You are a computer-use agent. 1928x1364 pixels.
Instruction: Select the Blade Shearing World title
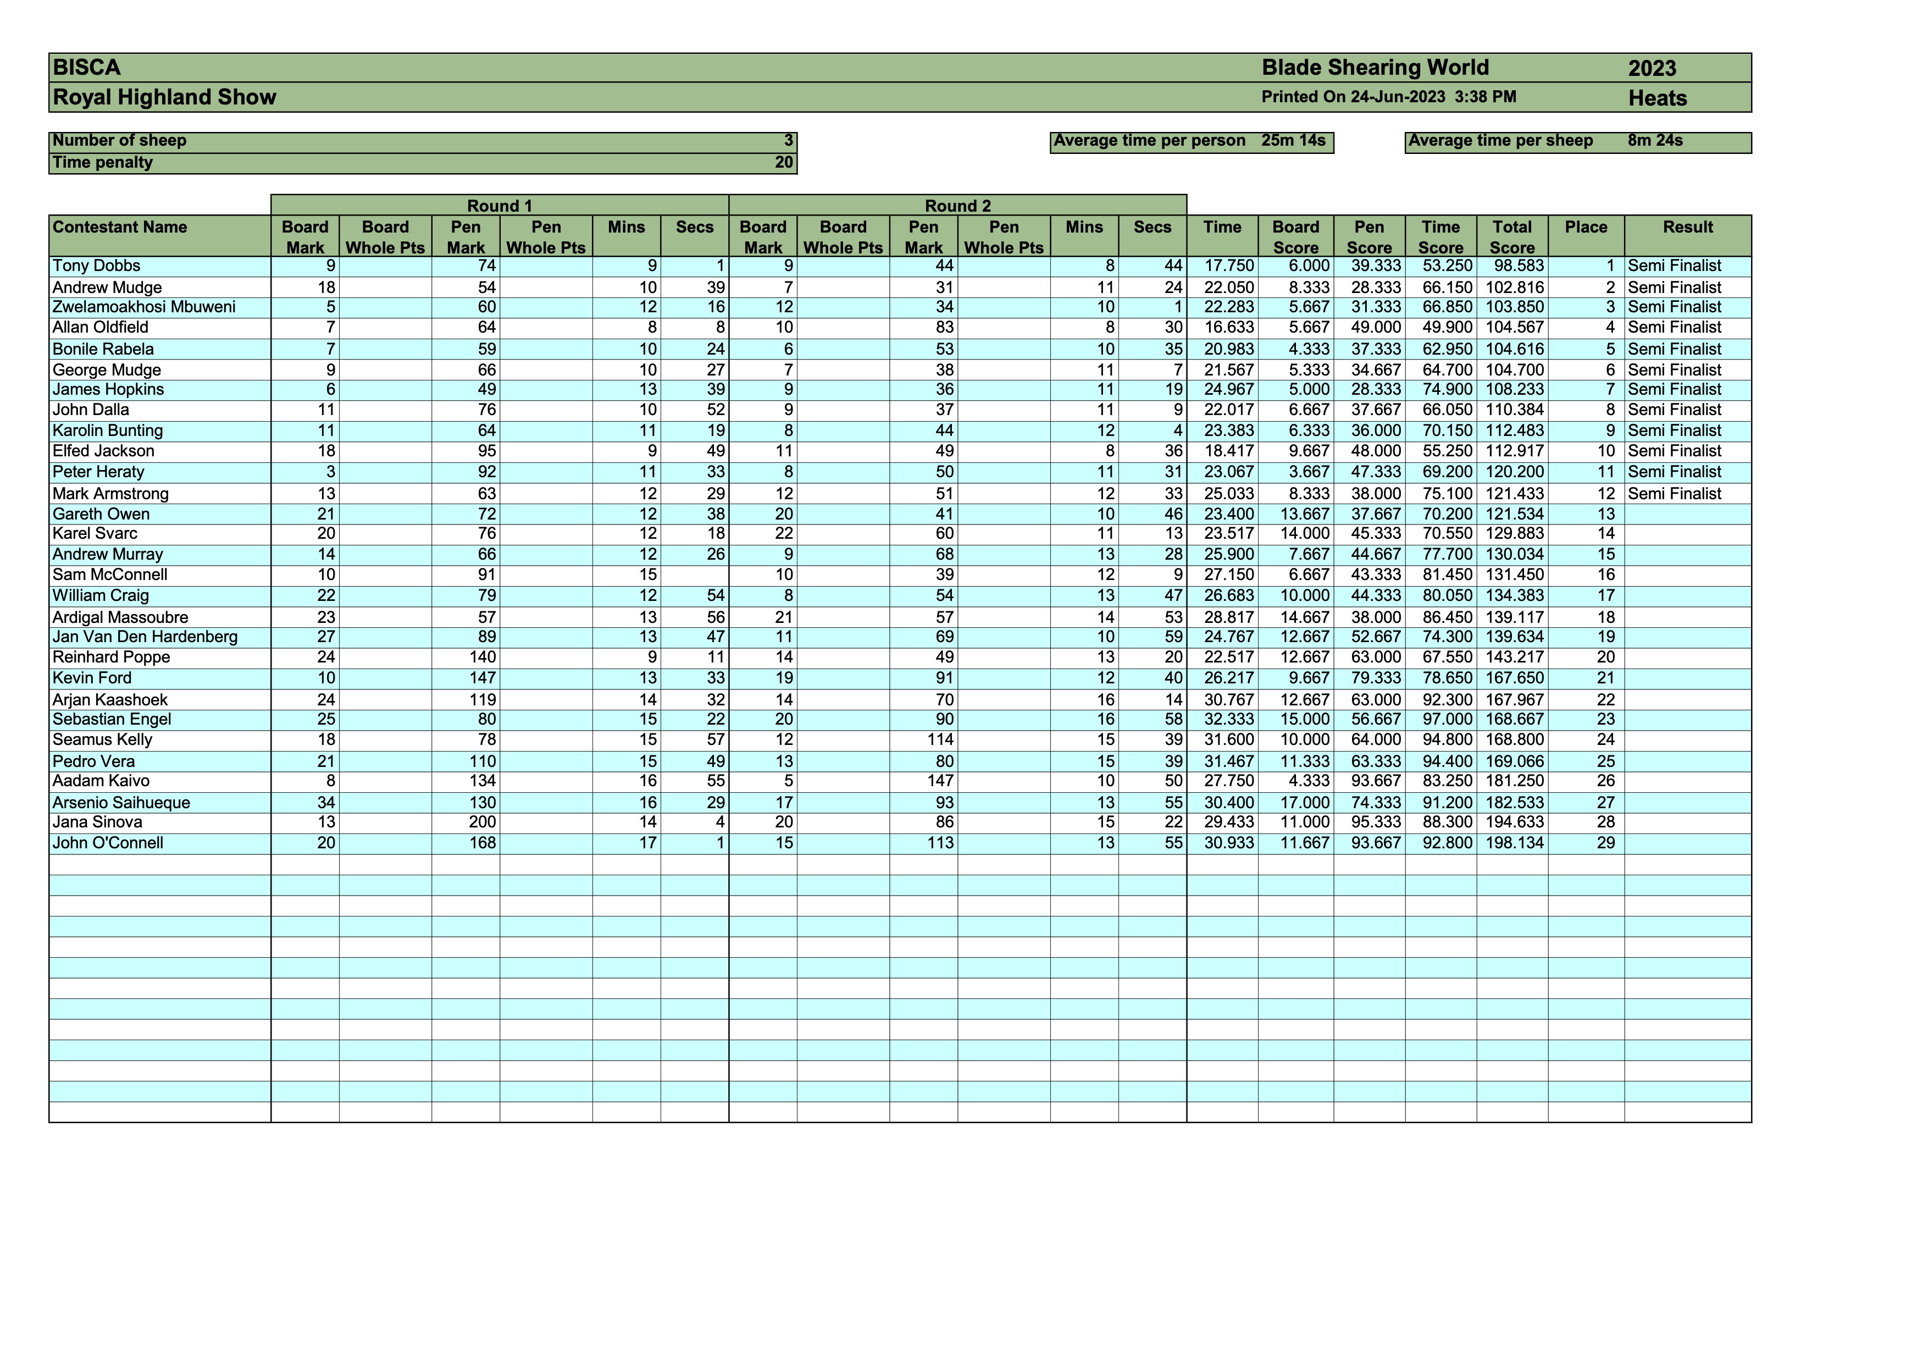coord(1375,68)
